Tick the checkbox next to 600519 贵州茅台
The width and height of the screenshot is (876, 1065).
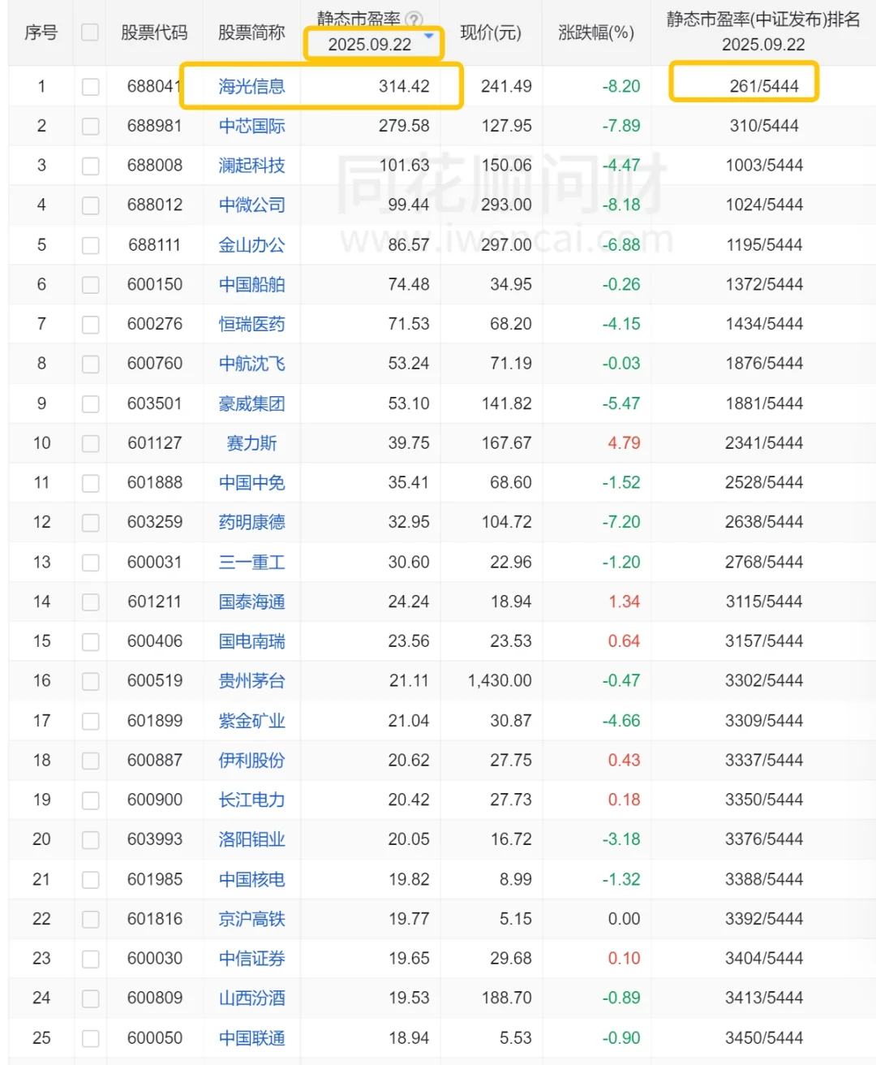(x=90, y=681)
